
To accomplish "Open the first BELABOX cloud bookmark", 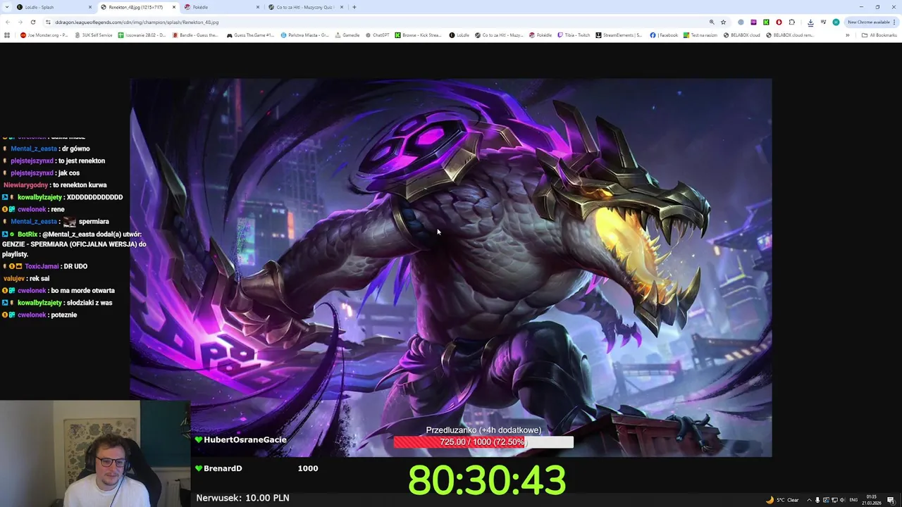I will 742,35.
